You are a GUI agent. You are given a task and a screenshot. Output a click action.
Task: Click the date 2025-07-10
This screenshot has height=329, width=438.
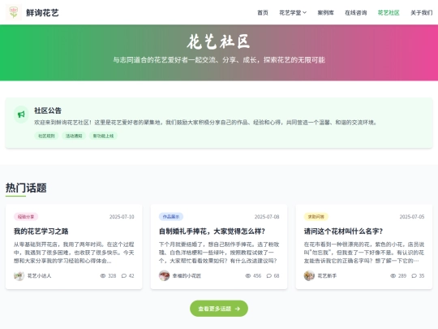point(122,217)
